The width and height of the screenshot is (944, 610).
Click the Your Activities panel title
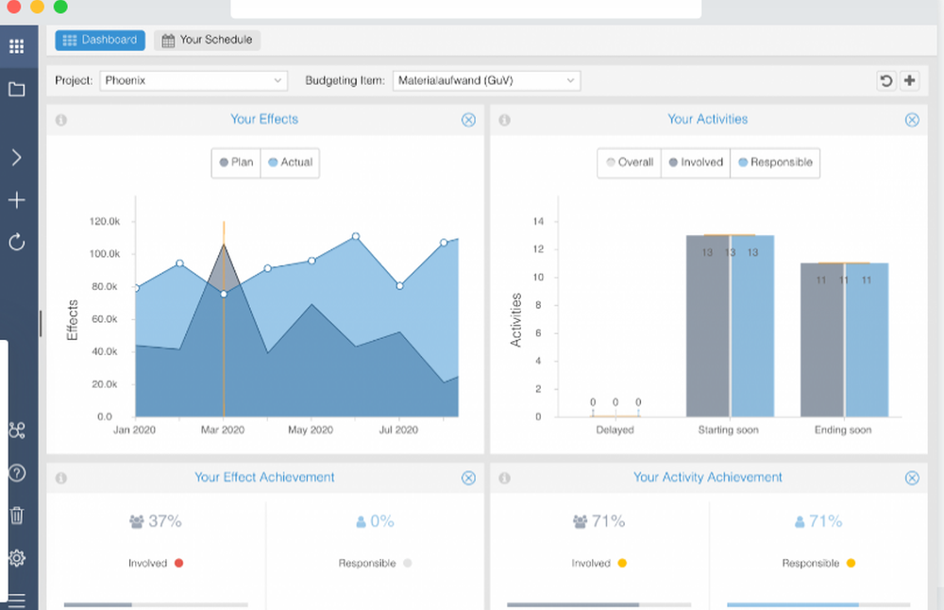[x=707, y=119]
